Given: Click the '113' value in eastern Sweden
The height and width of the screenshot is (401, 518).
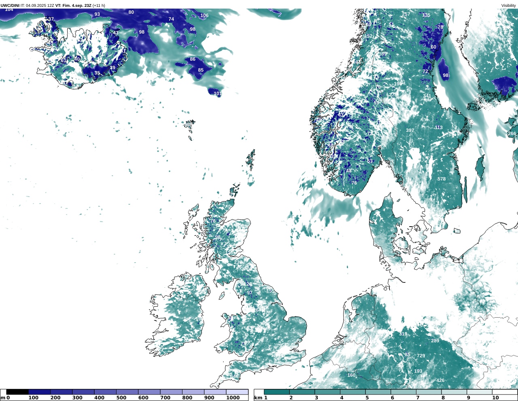Looking at the screenshot, I should click(x=439, y=127).
